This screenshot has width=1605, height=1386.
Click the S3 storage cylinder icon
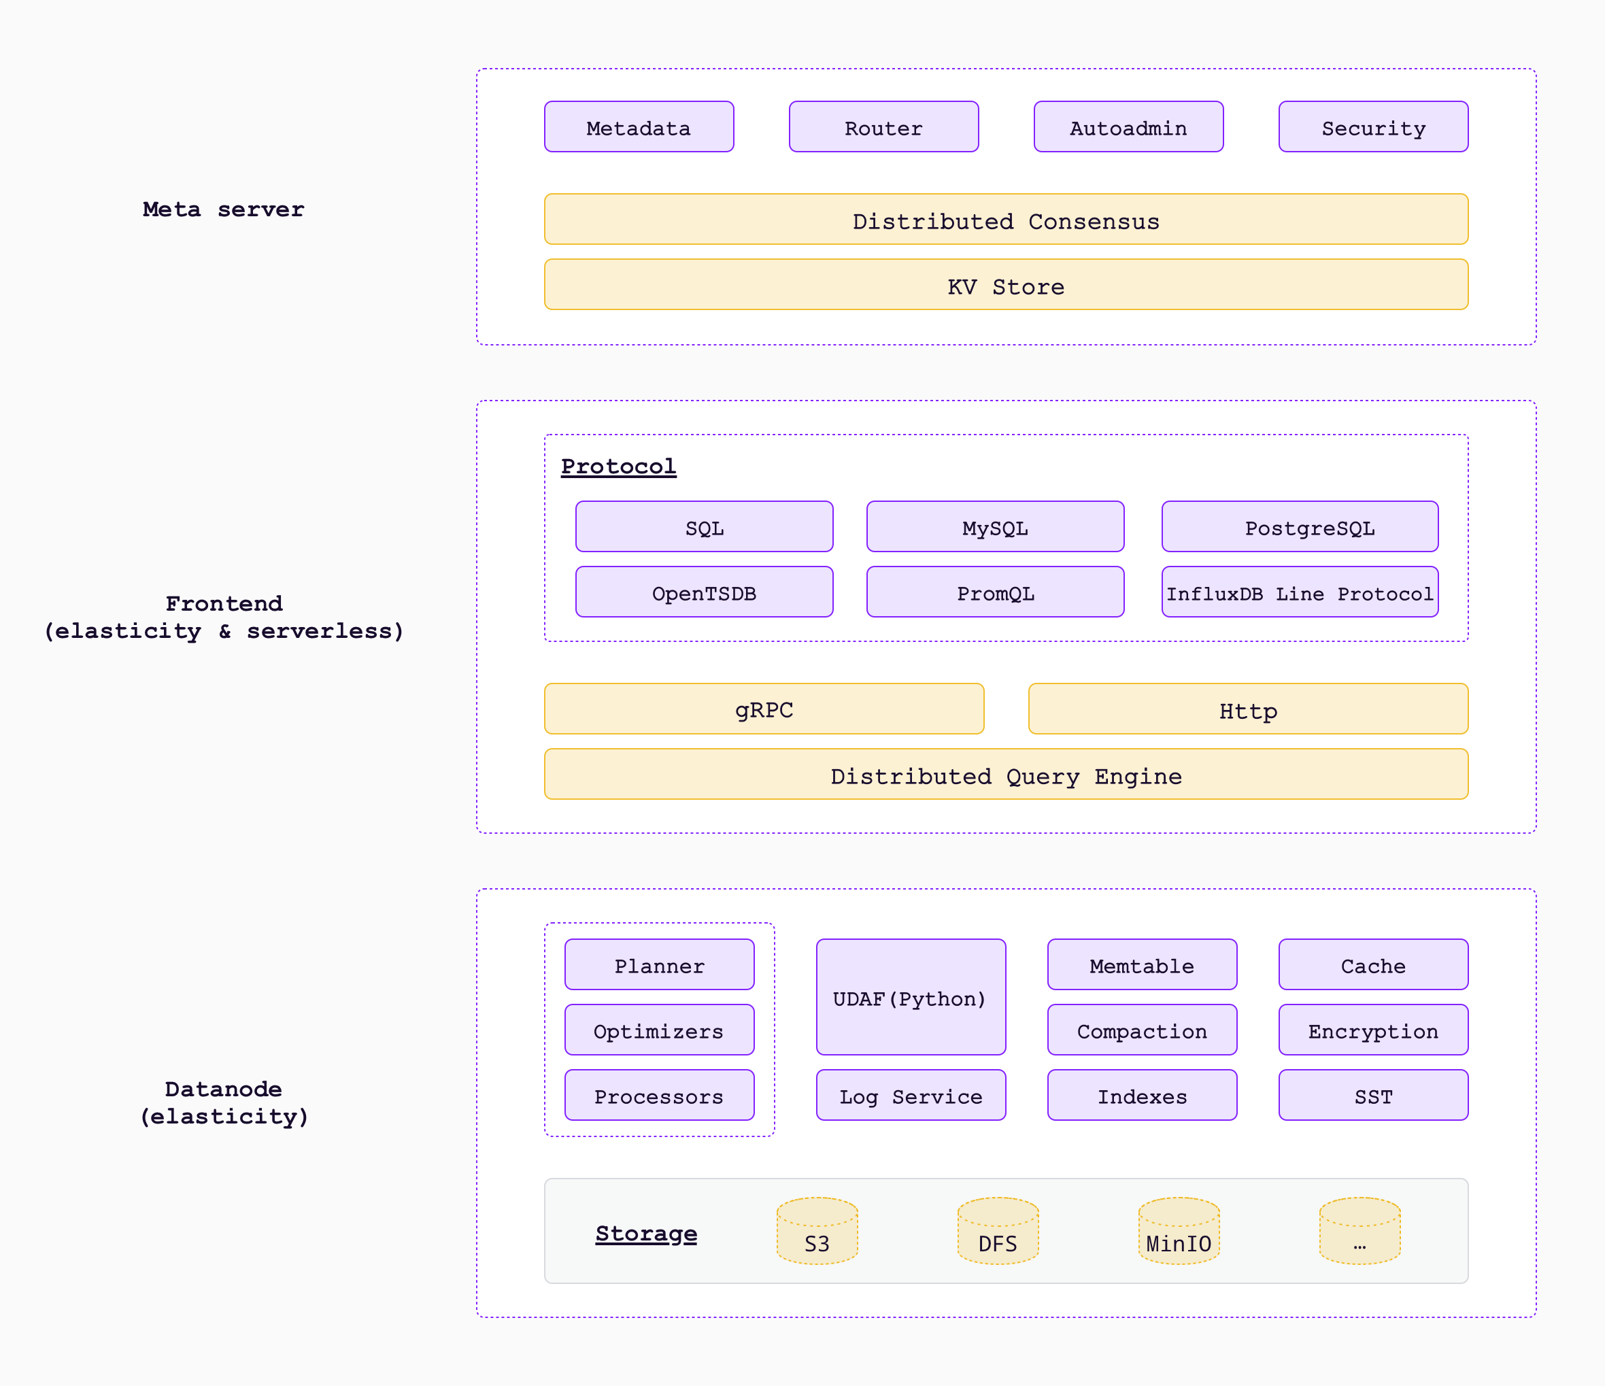[x=817, y=1231]
